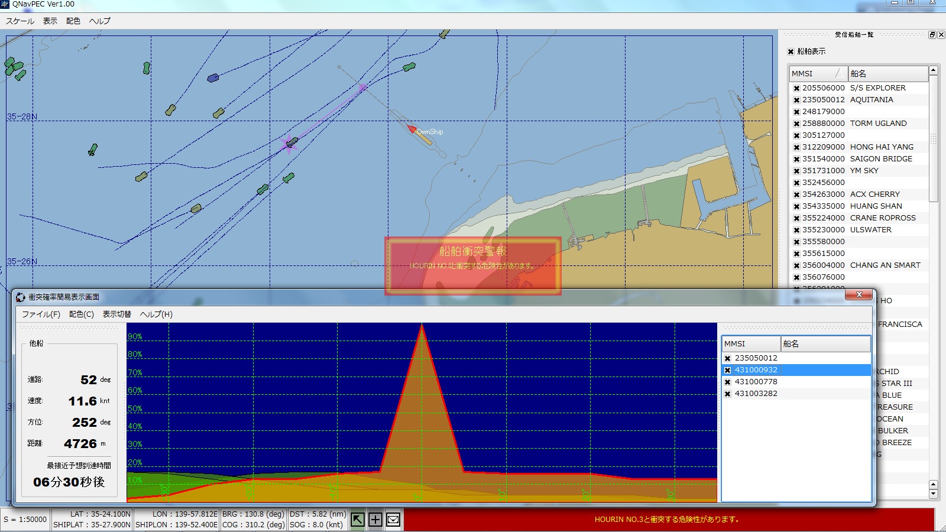Open the envelope message icon in status bar
946x532 pixels.
tap(393, 520)
